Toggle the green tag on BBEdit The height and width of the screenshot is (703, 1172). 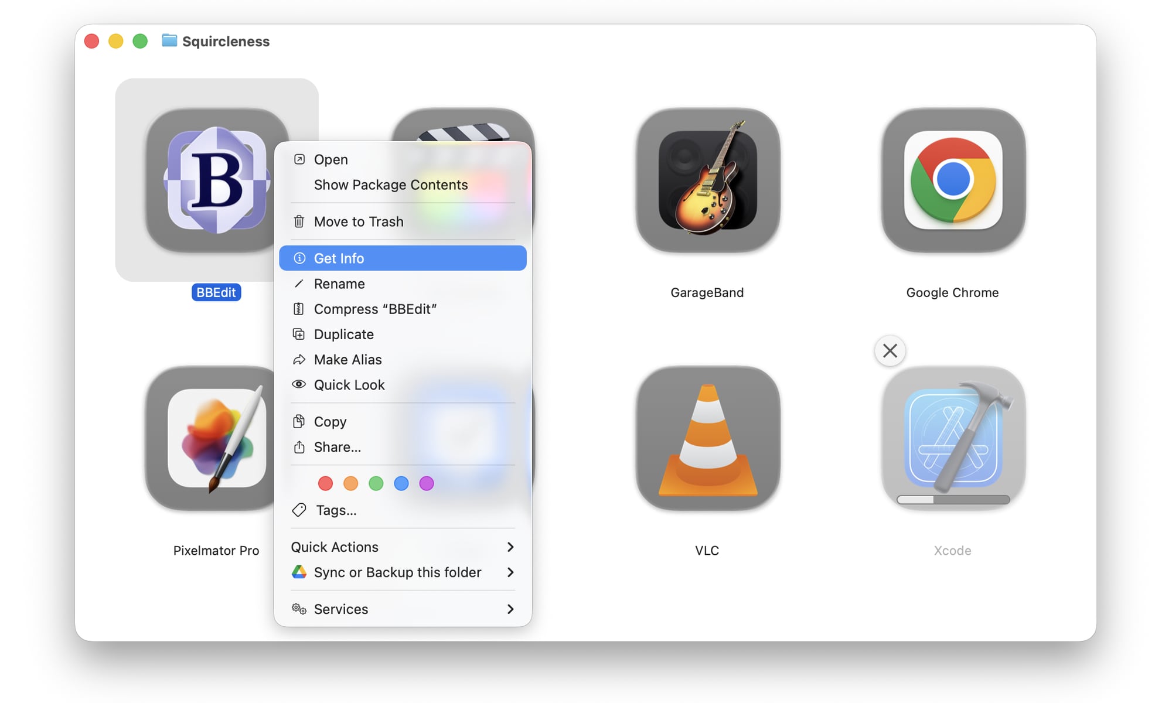click(376, 483)
